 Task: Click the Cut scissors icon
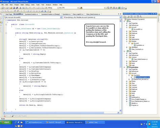click(x=20, y=8)
